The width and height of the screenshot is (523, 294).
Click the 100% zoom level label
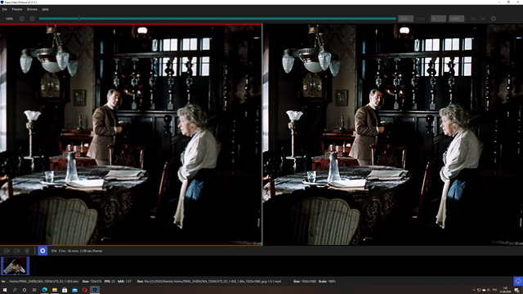(9, 19)
